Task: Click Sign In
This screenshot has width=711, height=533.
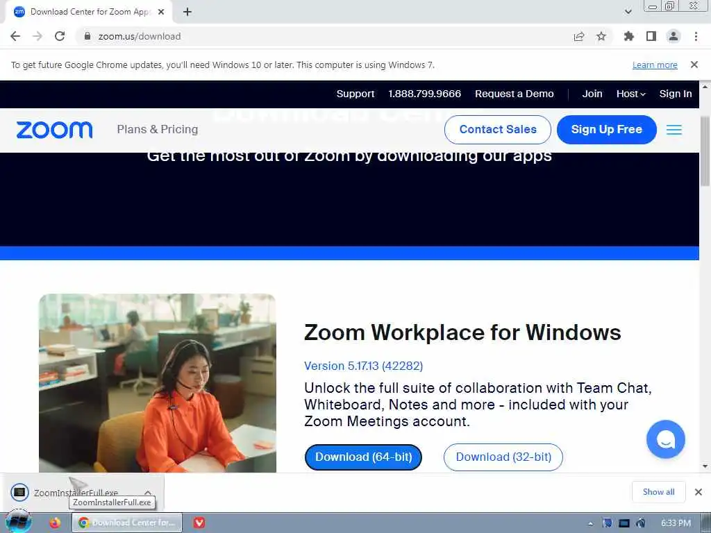Action: click(x=676, y=94)
